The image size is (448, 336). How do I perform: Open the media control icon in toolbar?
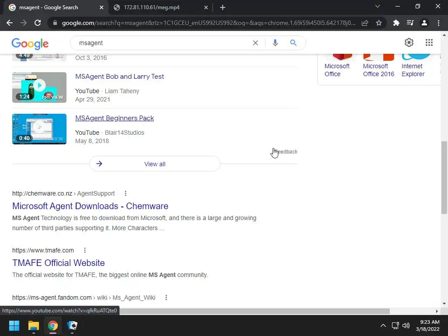tap(410, 23)
